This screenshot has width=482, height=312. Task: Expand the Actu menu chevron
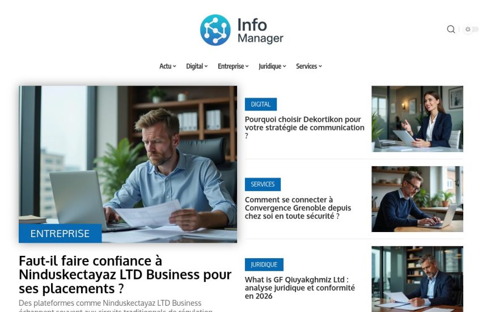click(175, 66)
